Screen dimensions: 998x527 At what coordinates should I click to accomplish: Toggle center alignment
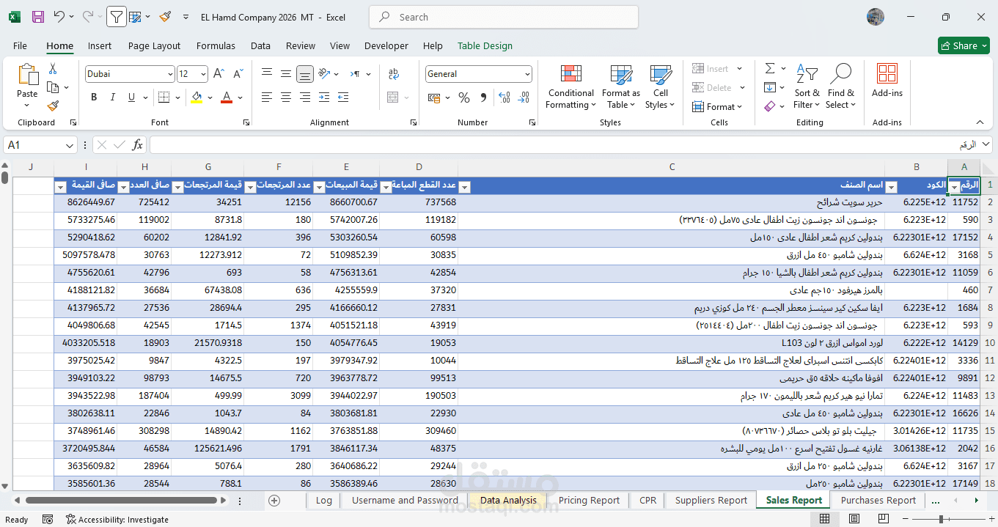(286, 97)
